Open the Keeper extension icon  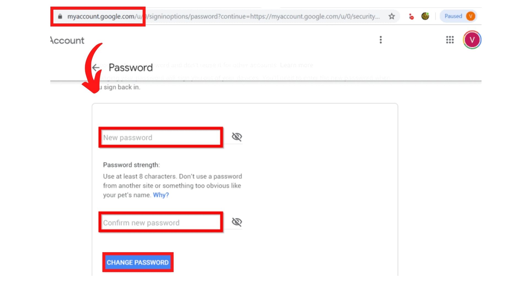(425, 16)
